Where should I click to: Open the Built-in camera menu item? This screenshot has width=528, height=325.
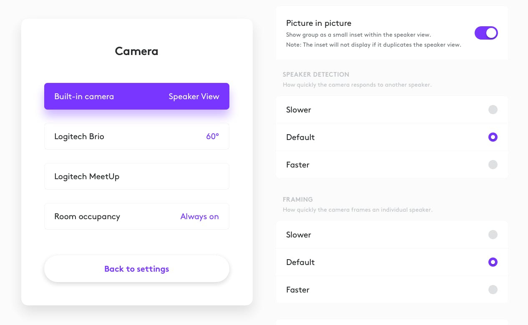[x=137, y=96]
